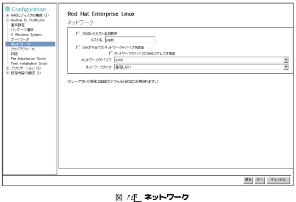Toggle DHCPで全てのネットワークデバイスを設定 checkbox
Screen dimensions: 296x202
point(78,47)
